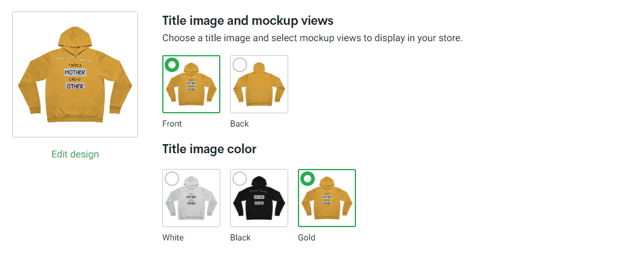Image resolution: width=623 pixels, height=258 pixels.
Task: Click the Edit design link
Action: 75,154
